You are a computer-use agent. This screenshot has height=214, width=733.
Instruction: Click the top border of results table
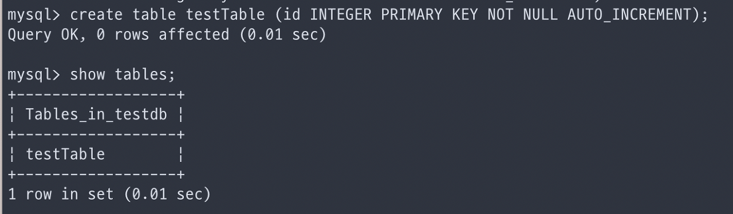(96, 95)
